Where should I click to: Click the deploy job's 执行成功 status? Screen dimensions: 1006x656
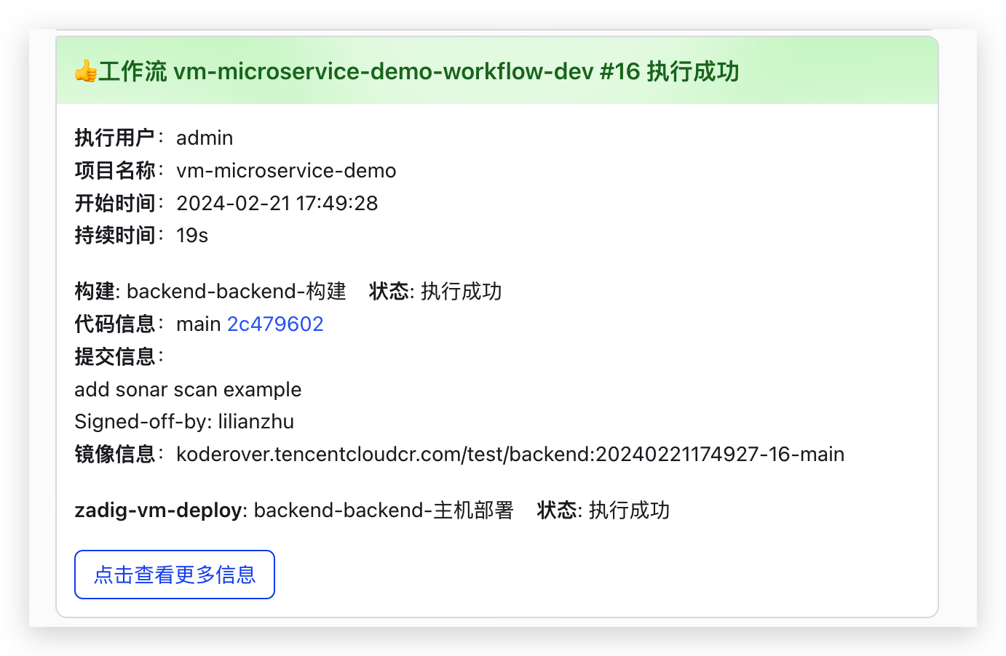pyautogui.click(x=629, y=510)
